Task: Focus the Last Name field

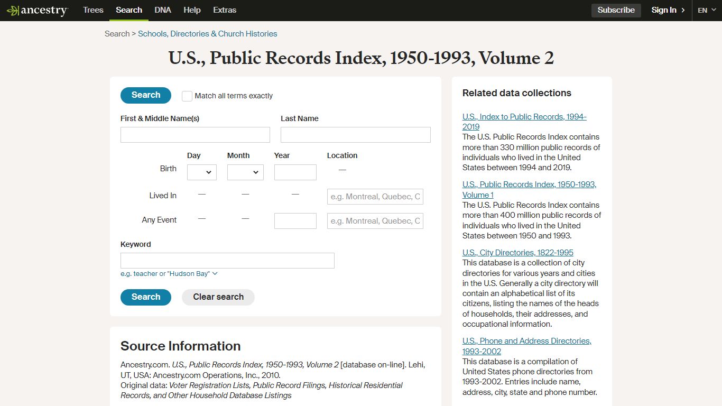Action: [356, 135]
